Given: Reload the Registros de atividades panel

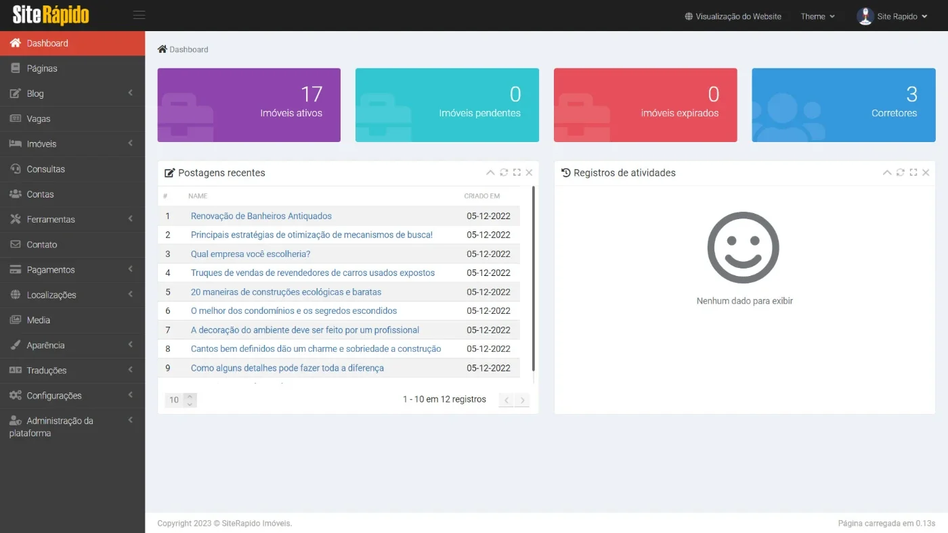Looking at the screenshot, I should click(x=900, y=172).
